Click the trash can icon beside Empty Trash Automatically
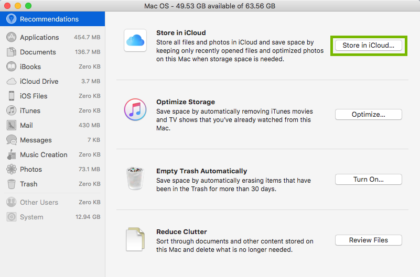 pyautogui.click(x=135, y=179)
